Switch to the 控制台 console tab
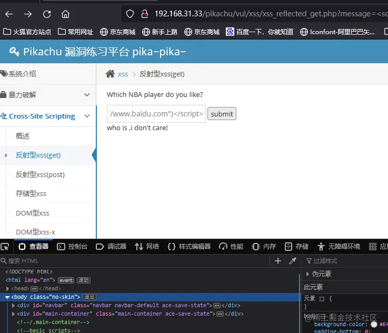 coord(72,247)
